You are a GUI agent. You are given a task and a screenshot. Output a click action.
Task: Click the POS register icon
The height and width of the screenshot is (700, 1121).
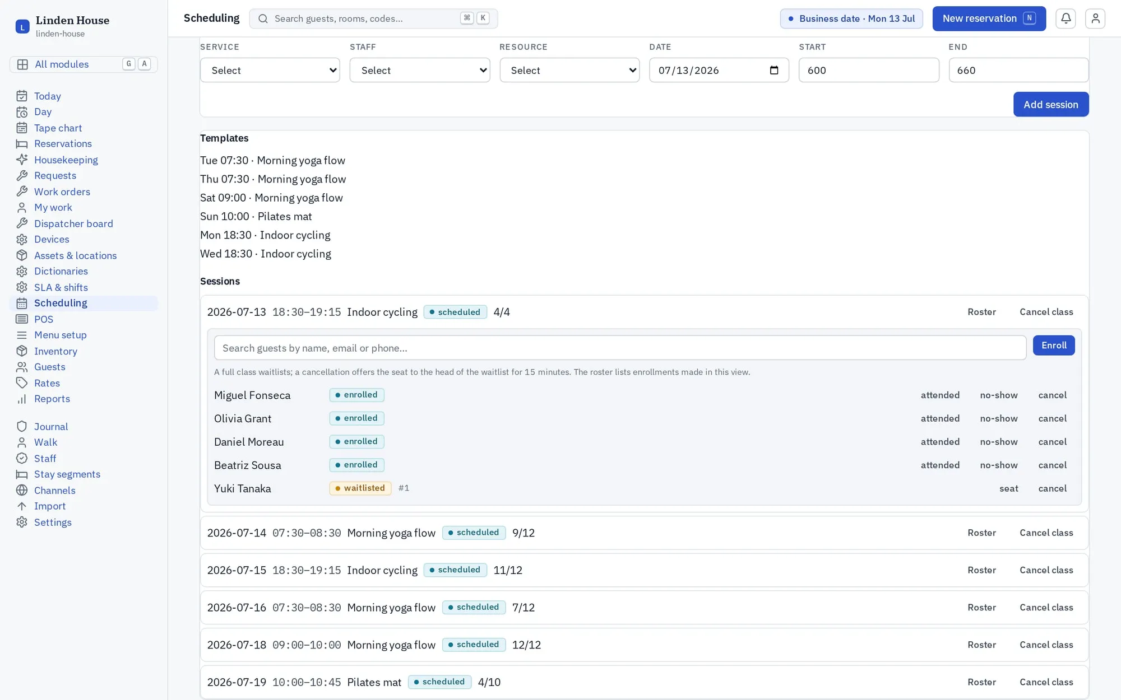pos(22,319)
